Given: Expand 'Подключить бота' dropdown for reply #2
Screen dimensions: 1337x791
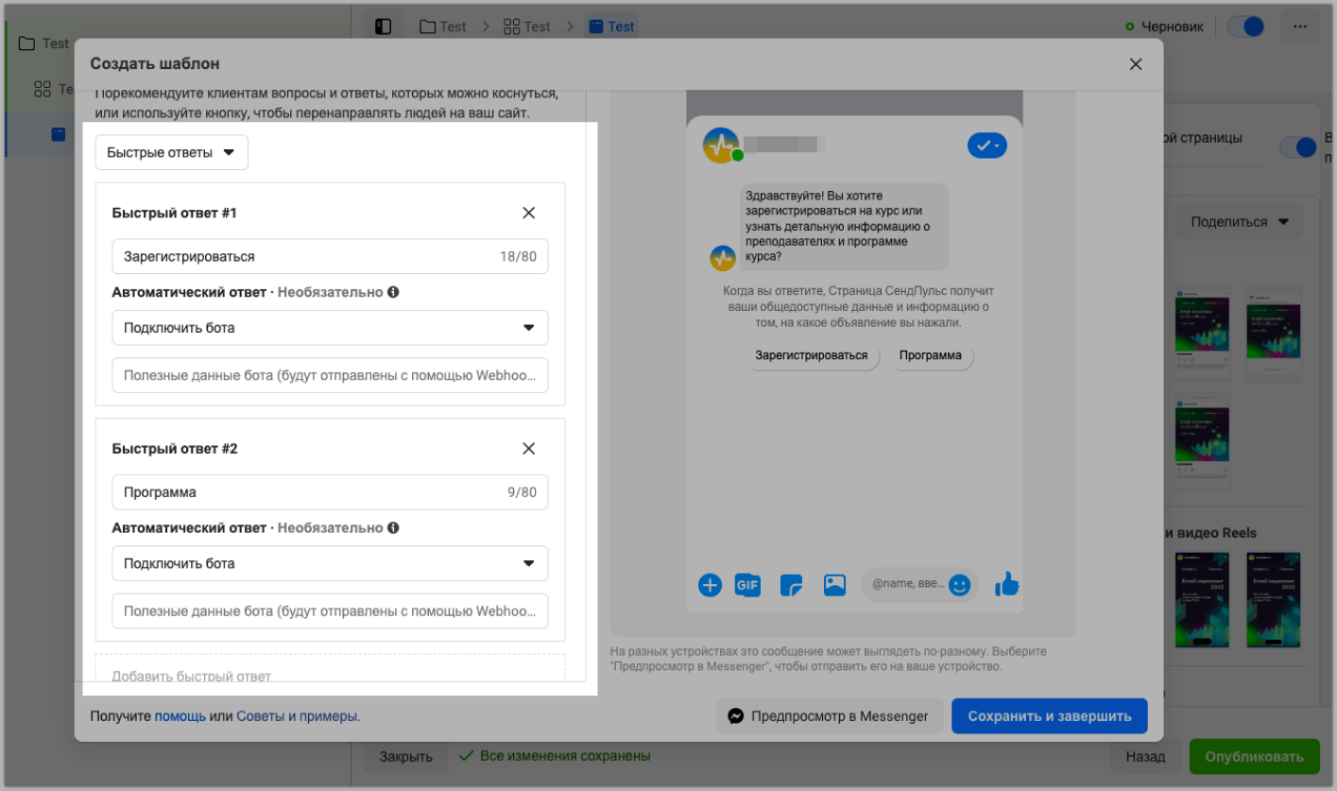Looking at the screenshot, I should [330, 563].
